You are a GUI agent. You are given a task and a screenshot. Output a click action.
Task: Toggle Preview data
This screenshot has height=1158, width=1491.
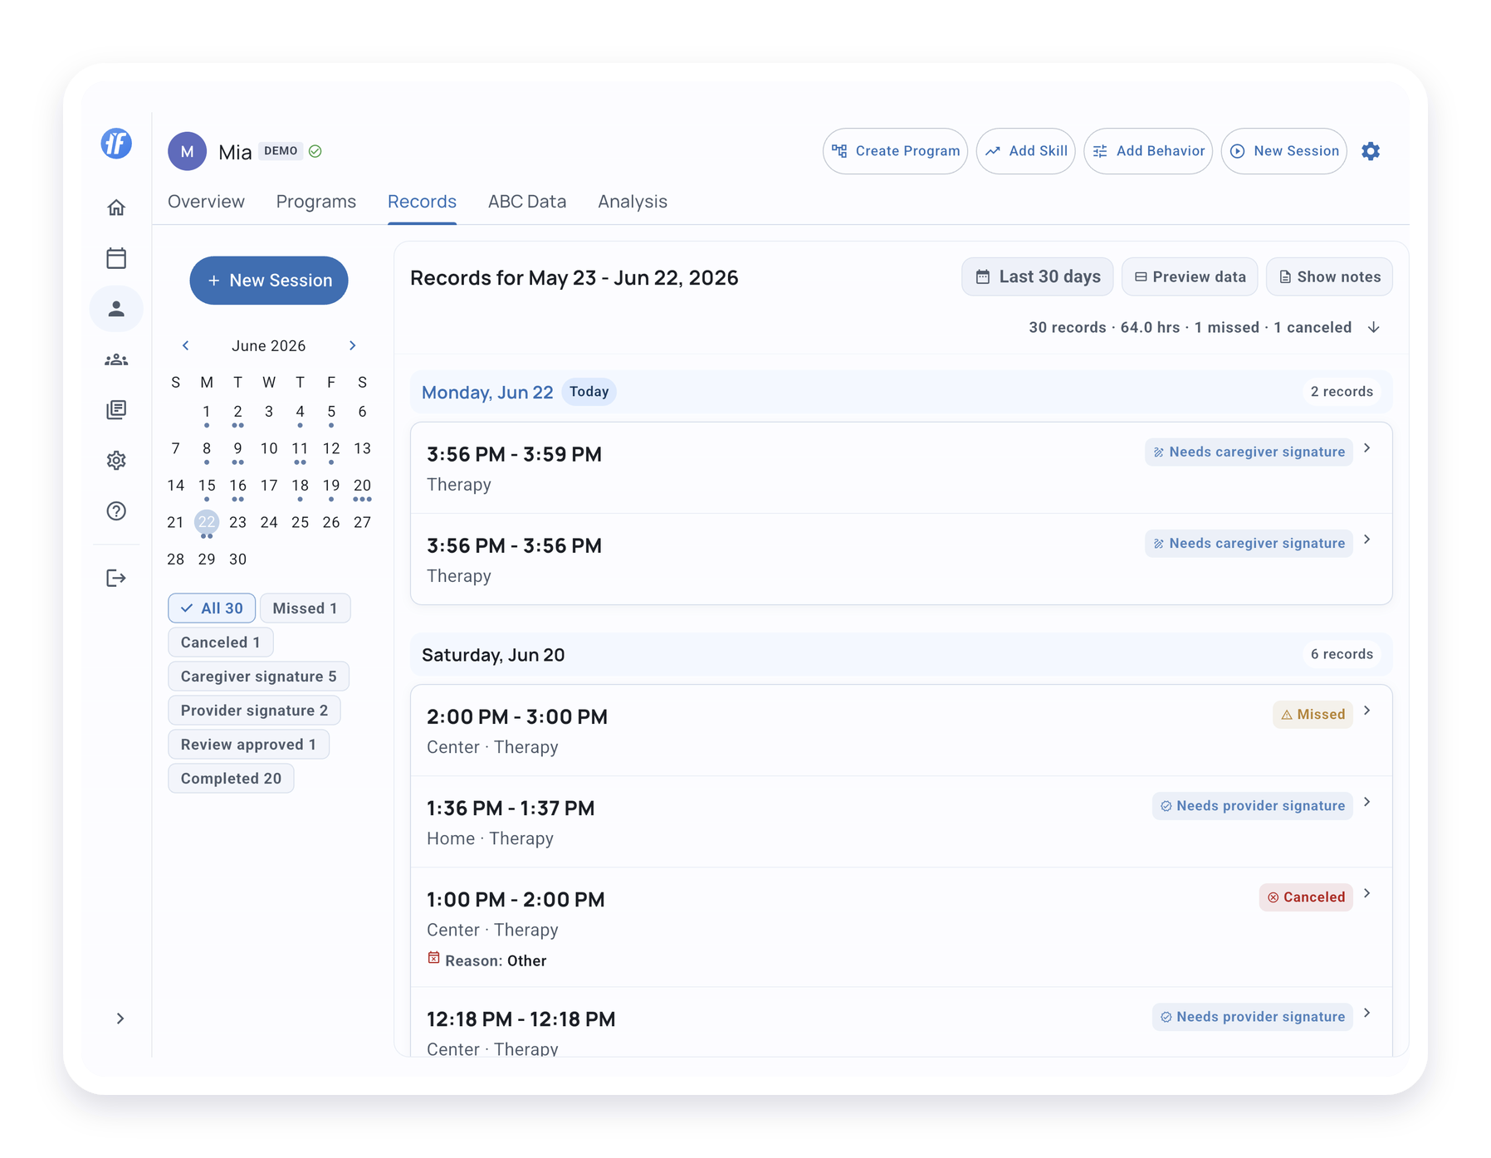(x=1190, y=276)
